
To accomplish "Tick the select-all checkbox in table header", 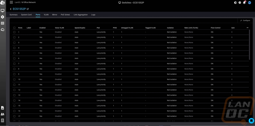I will [14, 28].
